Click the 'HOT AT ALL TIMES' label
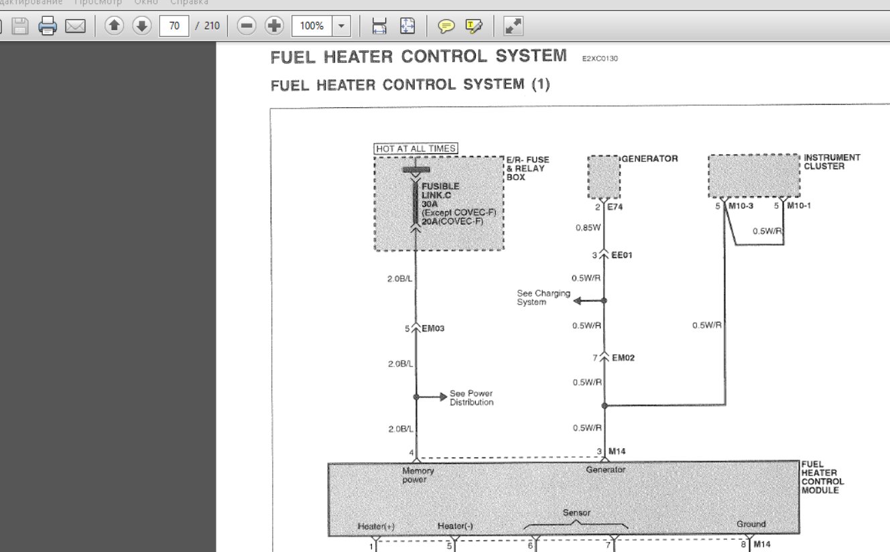Screen dimensions: 890x552 tap(416, 149)
